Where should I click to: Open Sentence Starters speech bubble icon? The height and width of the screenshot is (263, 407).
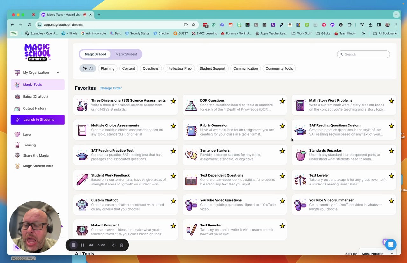pyautogui.click(x=191, y=155)
